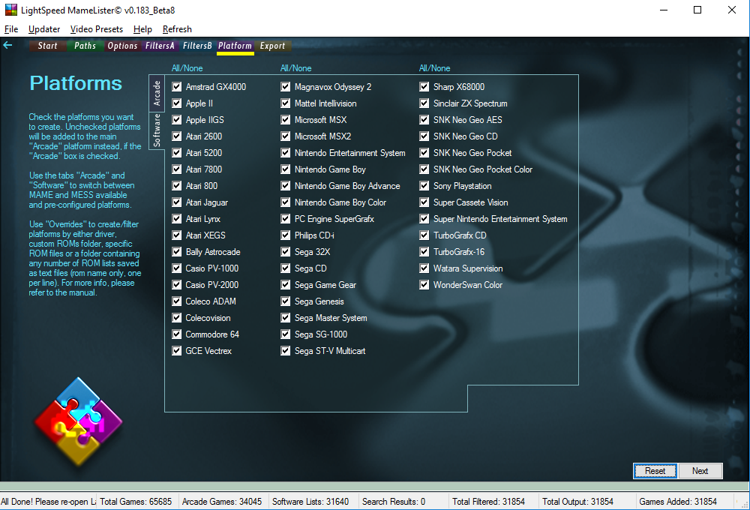Click the back arrow icon
750x510 pixels.
(7, 46)
